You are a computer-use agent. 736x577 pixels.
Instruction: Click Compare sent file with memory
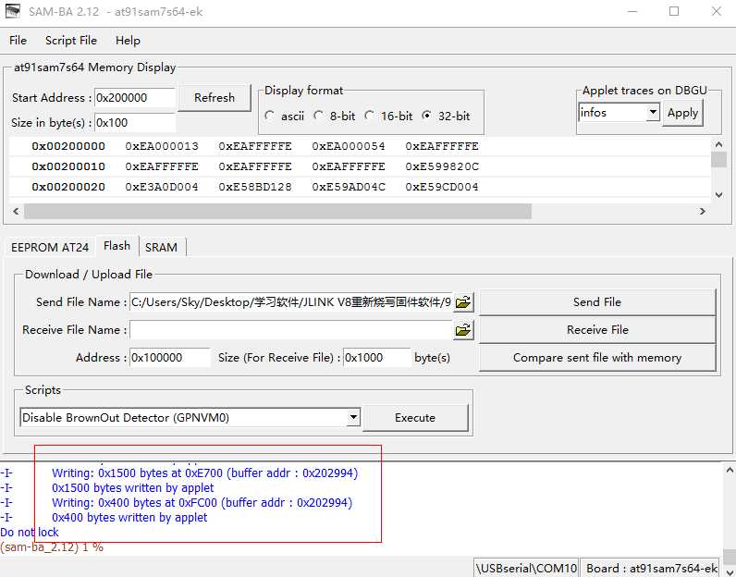(x=597, y=357)
